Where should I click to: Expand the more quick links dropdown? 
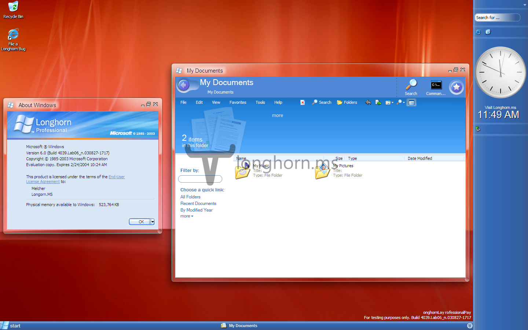pos(187,216)
